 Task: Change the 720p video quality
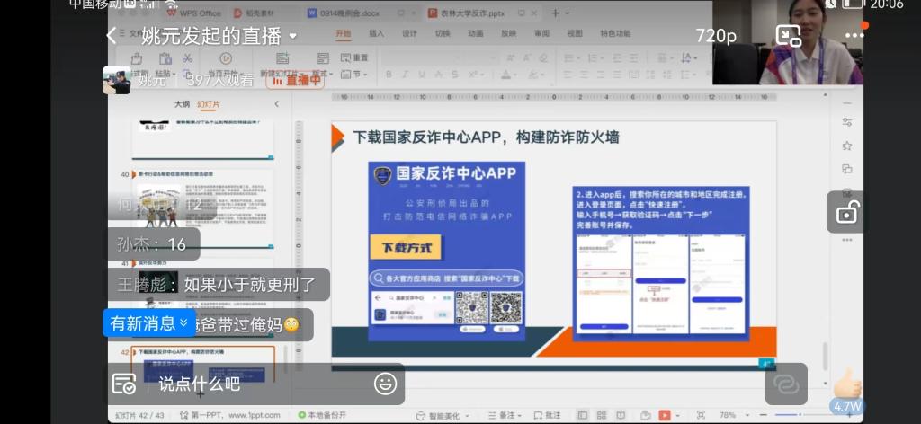coord(716,36)
